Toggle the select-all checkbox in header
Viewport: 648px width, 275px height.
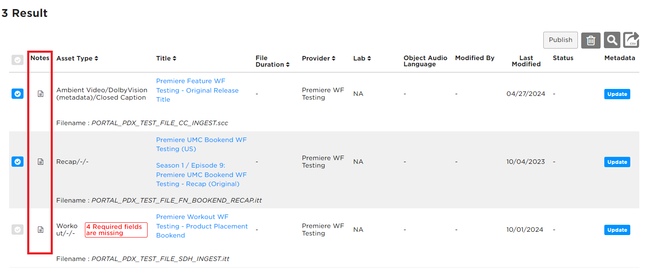tap(17, 60)
